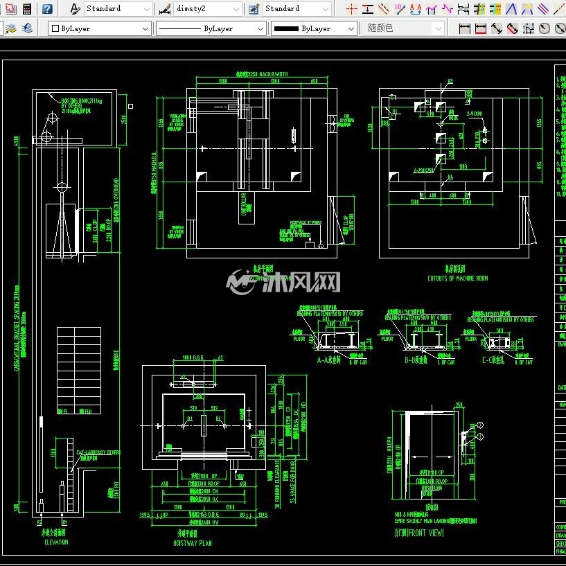Open the QuickCalc calculator

pos(27,9)
